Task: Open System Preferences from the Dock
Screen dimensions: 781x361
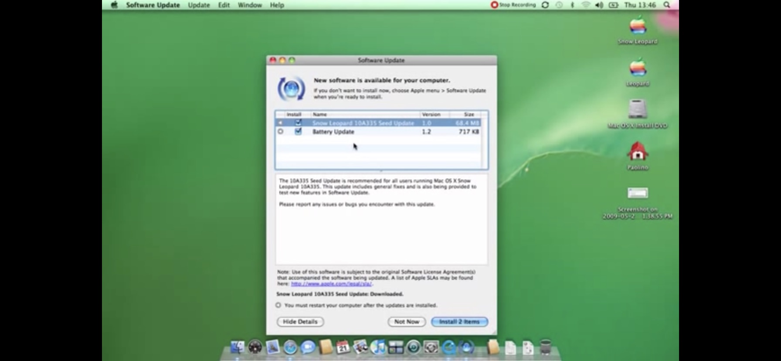Action: pos(431,347)
